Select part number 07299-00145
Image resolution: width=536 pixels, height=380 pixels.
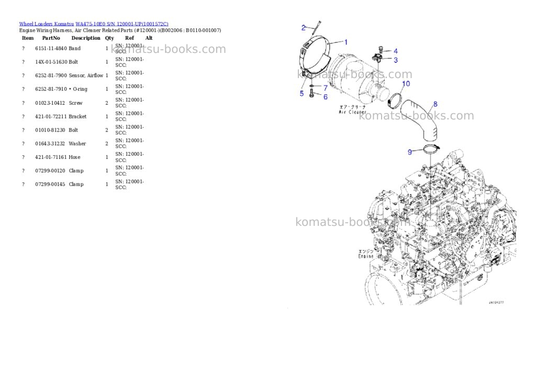tap(50, 184)
